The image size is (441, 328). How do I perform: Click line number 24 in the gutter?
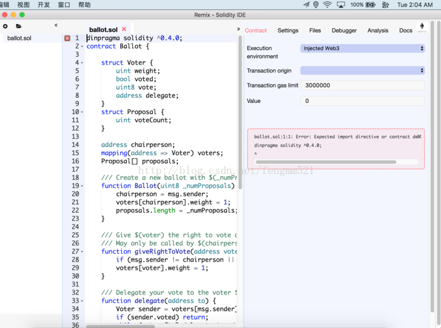(x=75, y=227)
